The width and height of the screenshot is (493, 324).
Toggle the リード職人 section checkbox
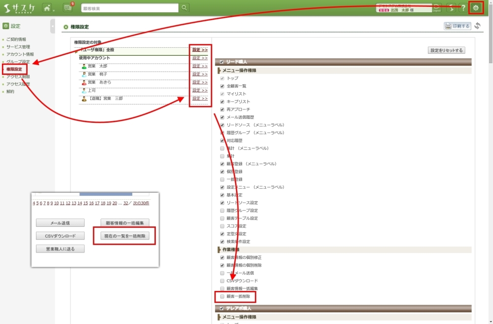pyautogui.click(x=221, y=62)
